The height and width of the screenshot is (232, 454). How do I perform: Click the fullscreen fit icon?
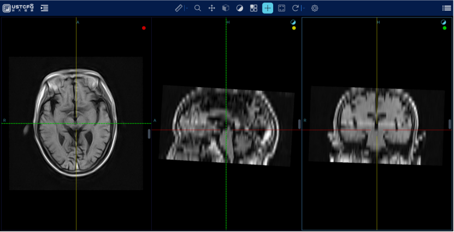click(x=281, y=8)
